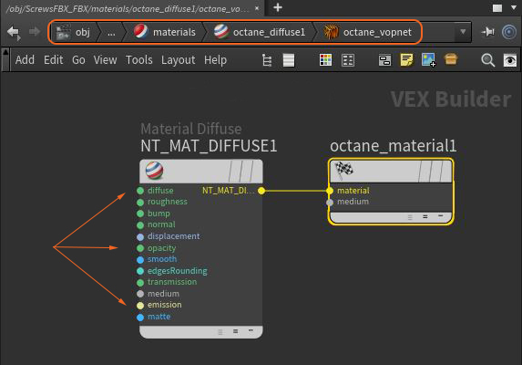Click the roughness input connector
Image resolution: width=522 pixels, height=365 pixels.
tap(140, 203)
